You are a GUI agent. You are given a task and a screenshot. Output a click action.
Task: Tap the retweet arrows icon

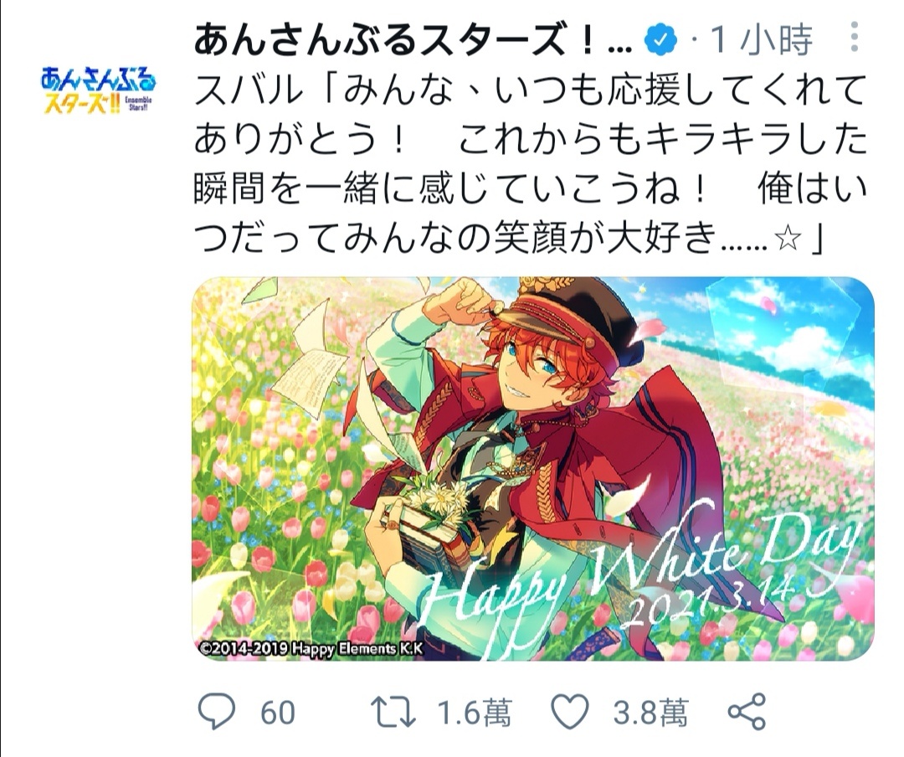(x=393, y=712)
